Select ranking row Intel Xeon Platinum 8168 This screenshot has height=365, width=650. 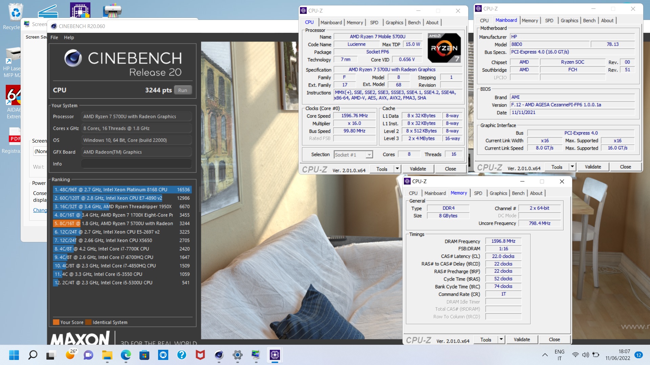coord(122,190)
